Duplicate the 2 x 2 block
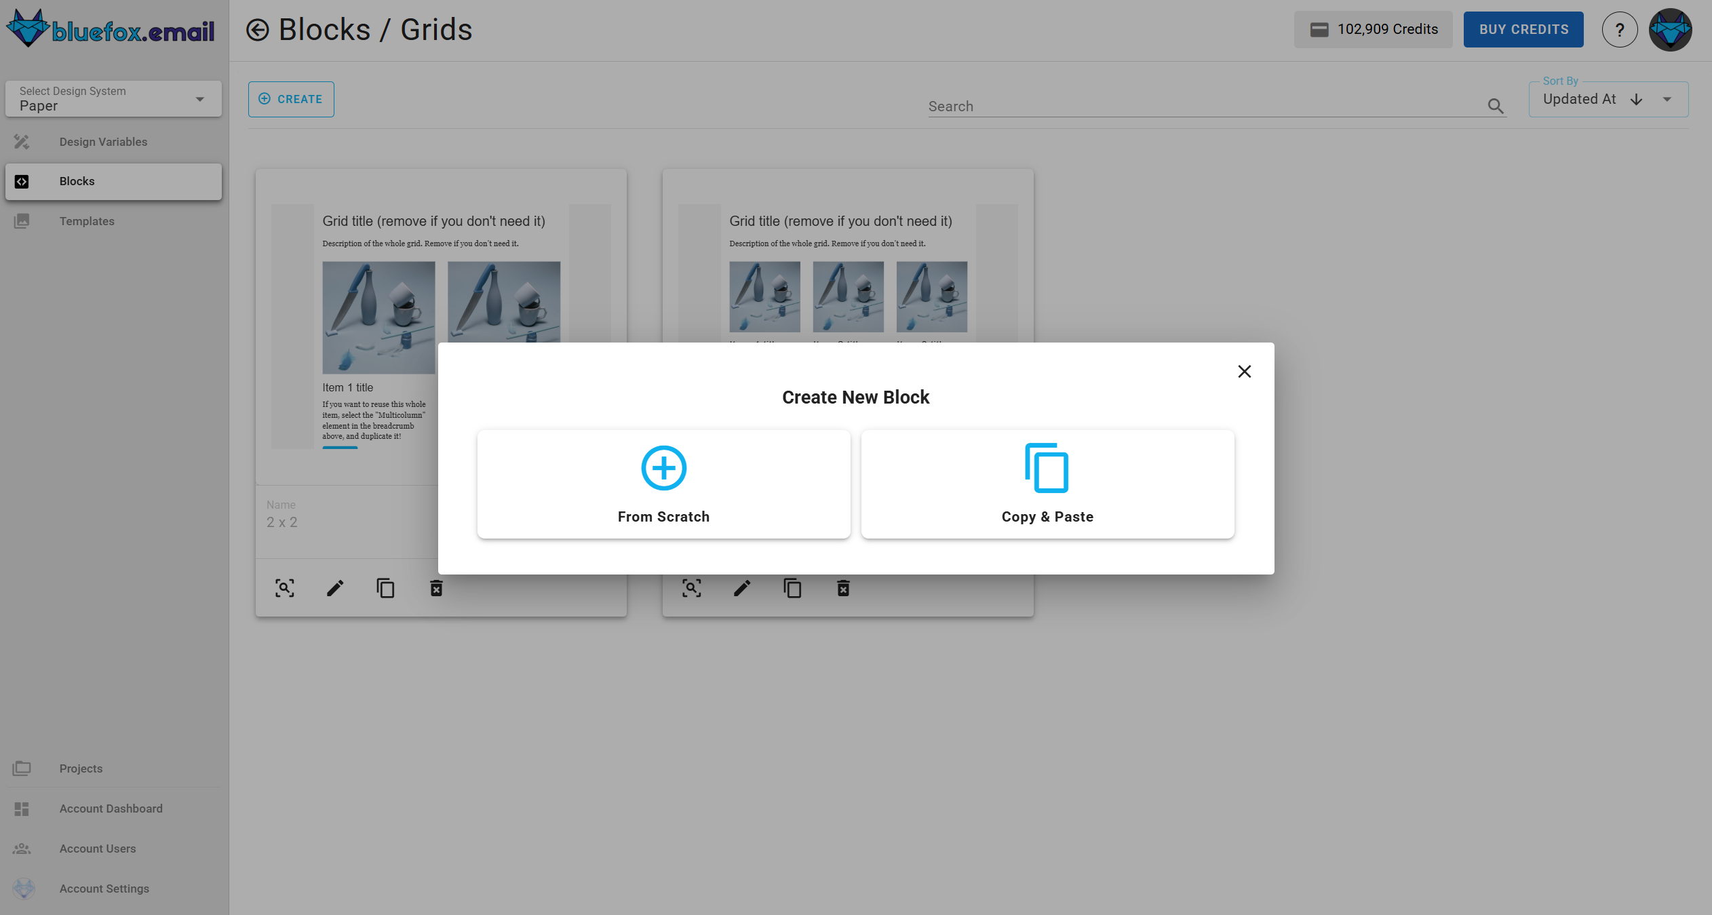Image resolution: width=1712 pixels, height=915 pixels. point(385,588)
